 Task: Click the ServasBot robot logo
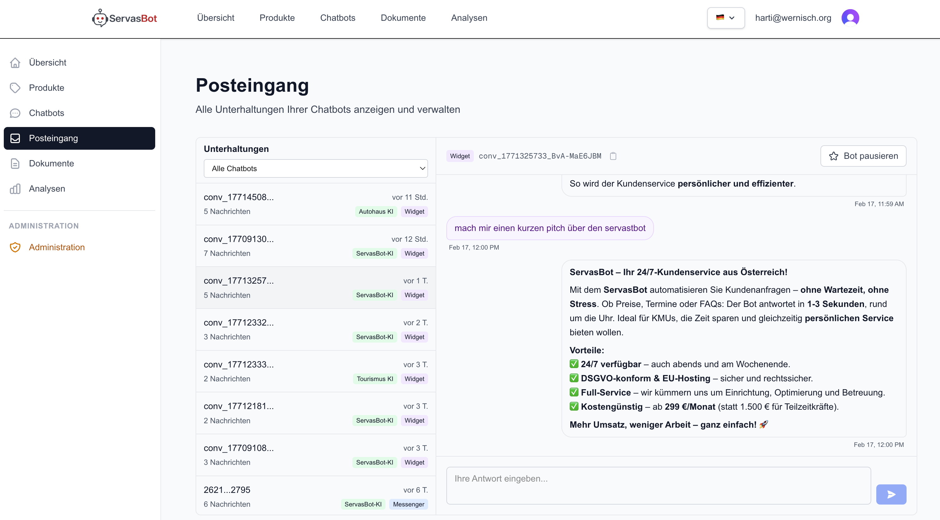point(99,18)
